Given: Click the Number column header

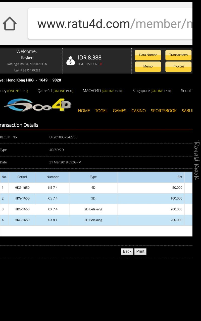Looking at the screenshot, I should [53, 177].
